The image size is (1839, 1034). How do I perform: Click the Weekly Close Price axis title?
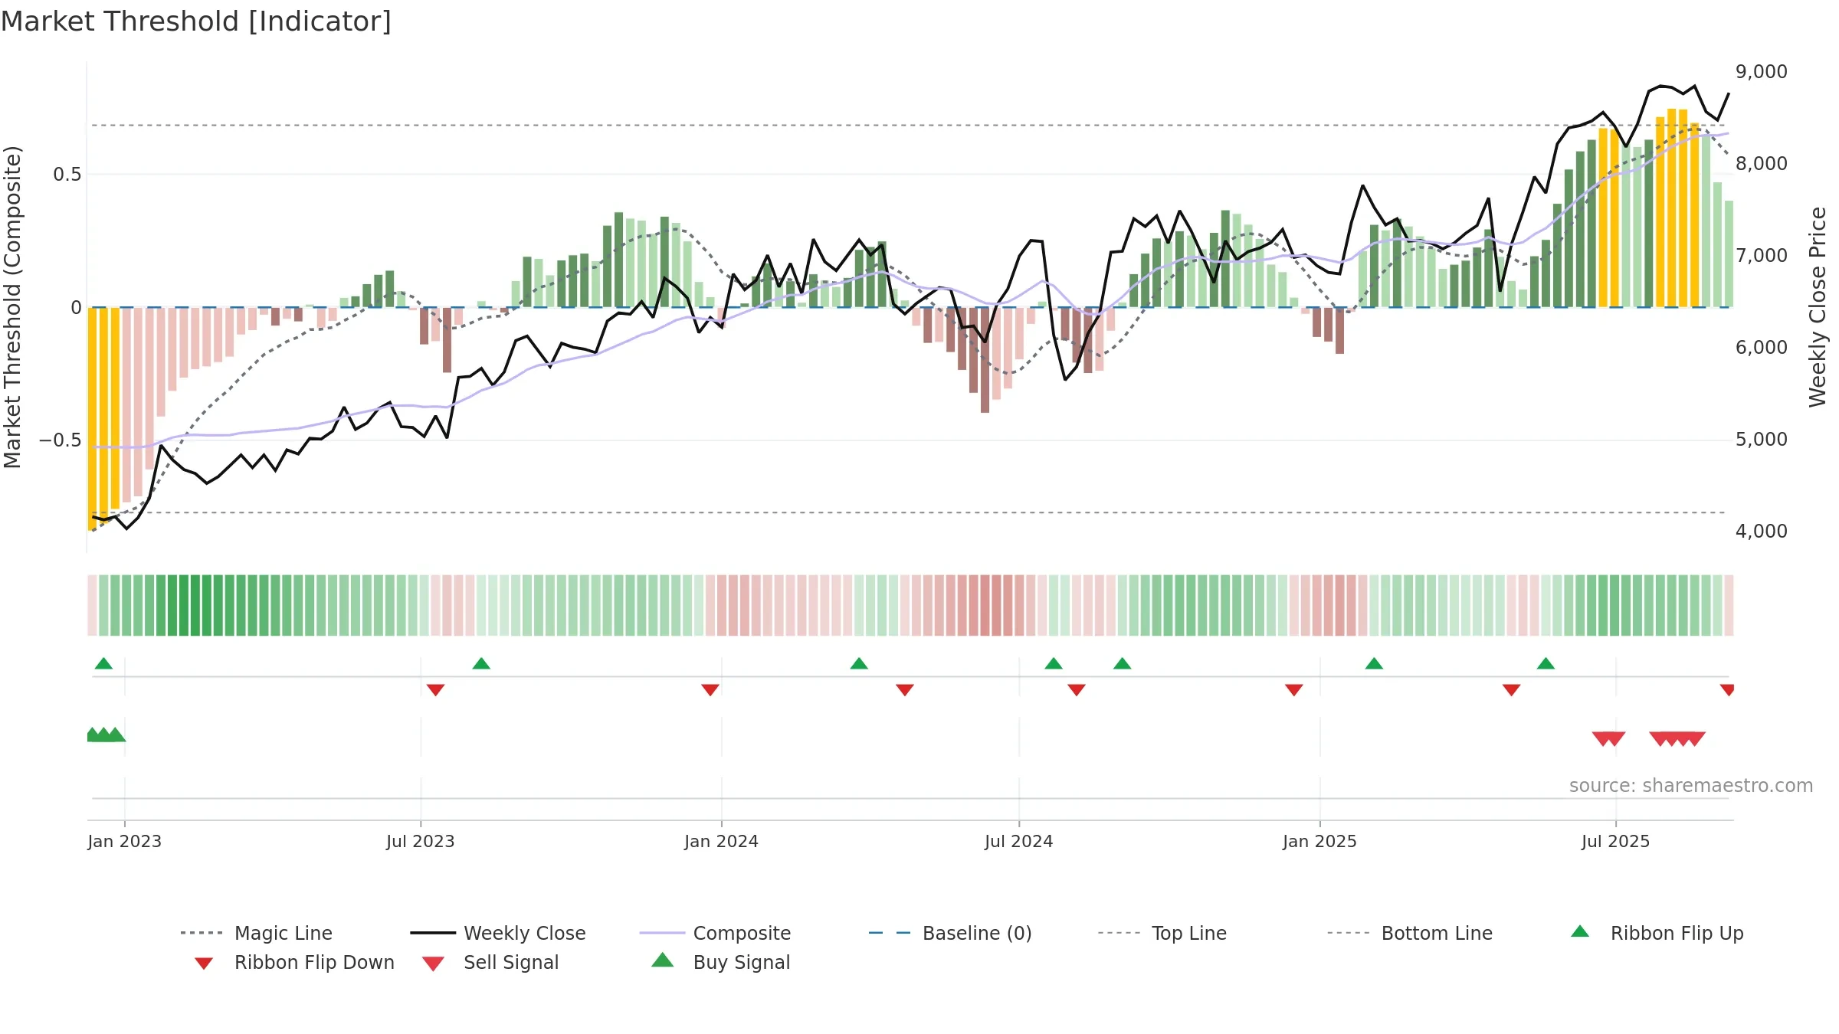[x=1818, y=307]
